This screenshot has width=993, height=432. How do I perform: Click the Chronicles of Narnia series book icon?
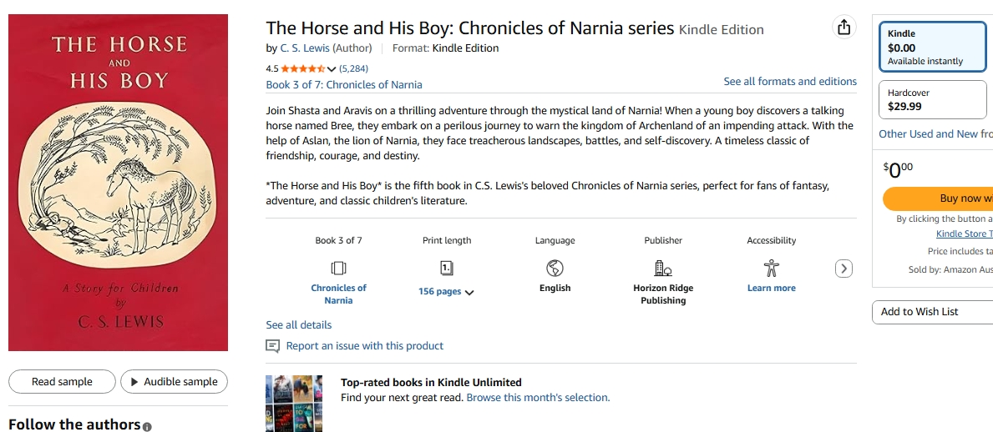click(x=338, y=268)
